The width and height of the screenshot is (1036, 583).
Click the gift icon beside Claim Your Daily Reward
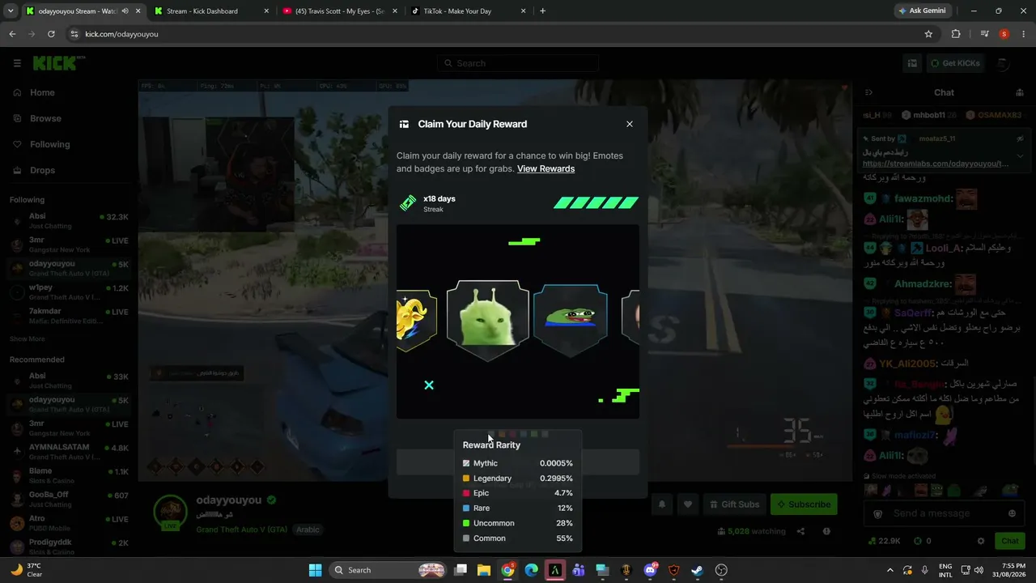[x=404, y=124]
